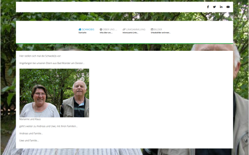Click the photo of Marianne and Klaus
Image resolution: width=249 pixels, height=155 pixels.
pos(54,93)
